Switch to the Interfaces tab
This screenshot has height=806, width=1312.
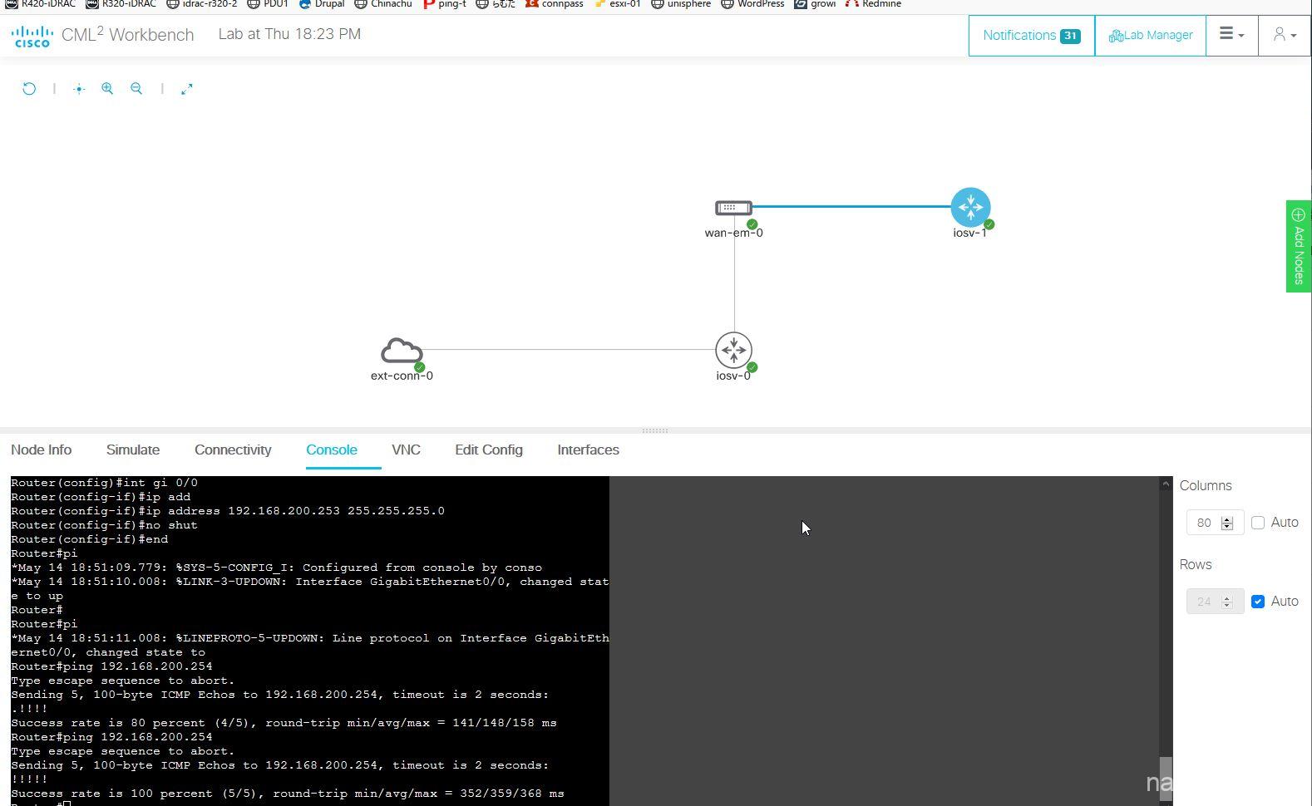pos(588,450)
